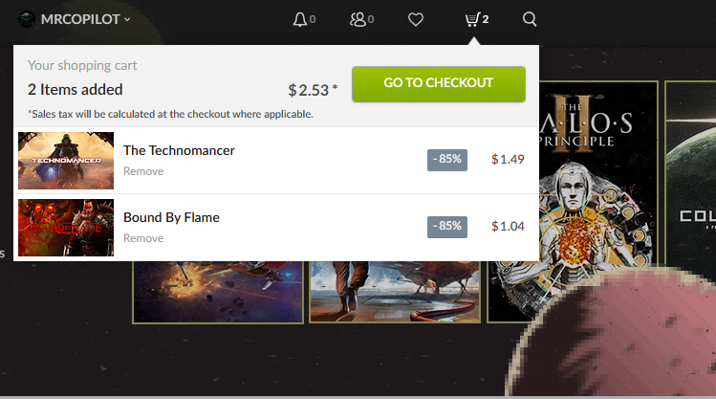Click the Bound By Flame cover thumbnail
The height and width of the screenshot is (399, 716).
pyautogui.click(x=66, y=228)
